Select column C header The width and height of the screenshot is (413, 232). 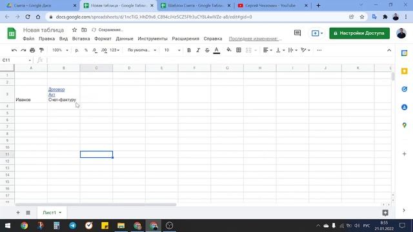(x=96, y=68)
